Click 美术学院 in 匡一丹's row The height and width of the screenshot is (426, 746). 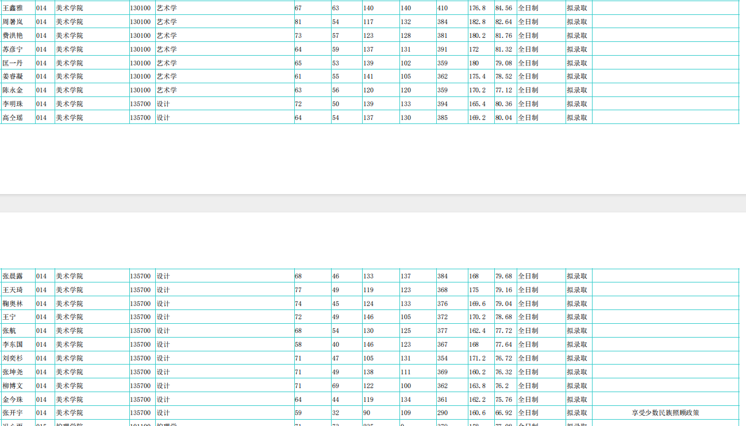click(x=70, y=63)
